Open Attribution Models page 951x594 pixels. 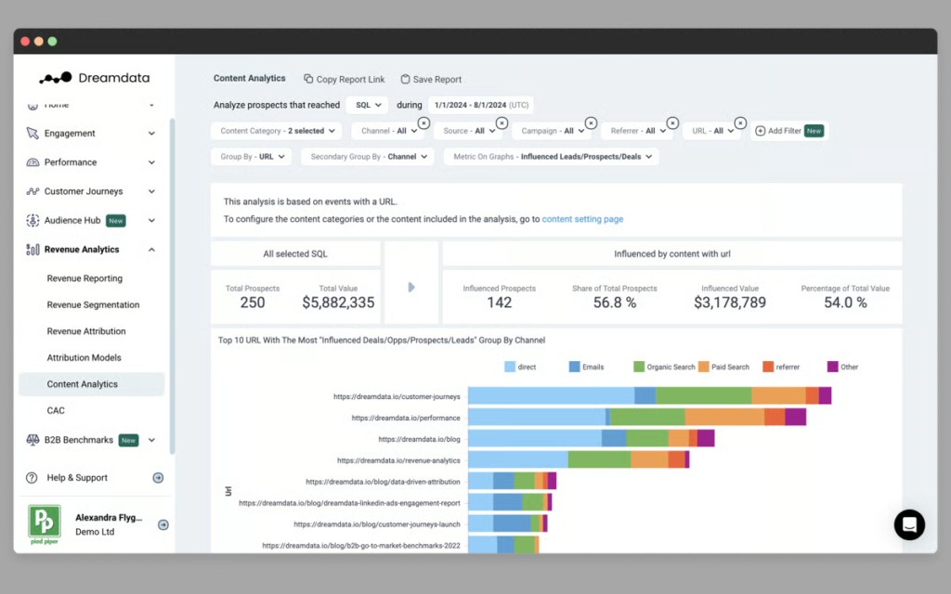[x=84, y=357]
